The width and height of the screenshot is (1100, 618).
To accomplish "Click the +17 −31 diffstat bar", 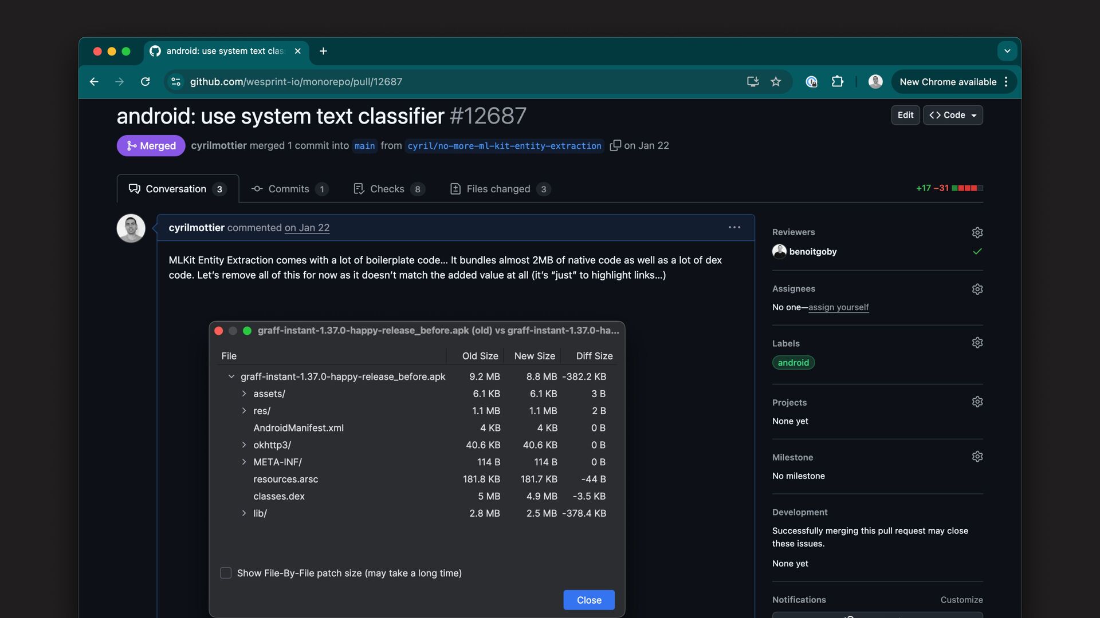I will 949,188.
